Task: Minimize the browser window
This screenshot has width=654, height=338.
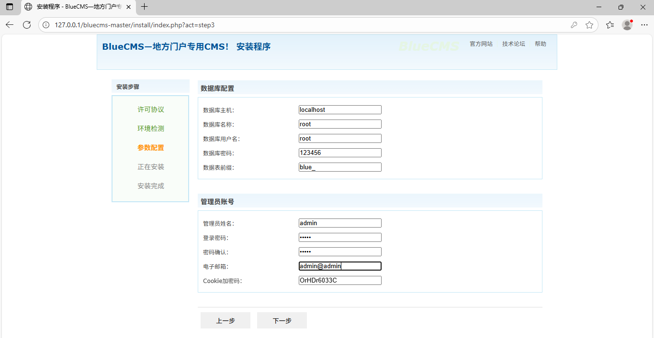Action: pos(599,7)
